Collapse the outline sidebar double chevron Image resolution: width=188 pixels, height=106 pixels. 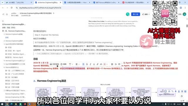(3, 21)
